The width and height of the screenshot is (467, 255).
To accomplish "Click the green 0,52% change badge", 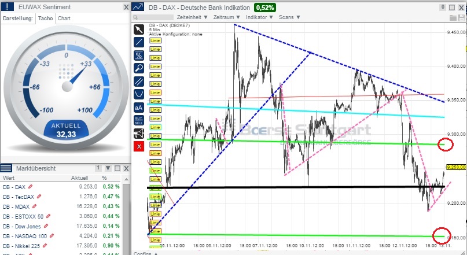I will (265, 7).
